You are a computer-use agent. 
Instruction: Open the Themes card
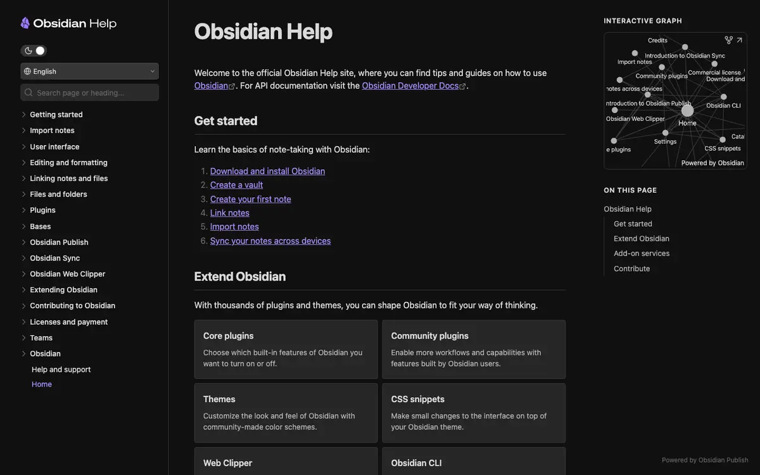286,413
